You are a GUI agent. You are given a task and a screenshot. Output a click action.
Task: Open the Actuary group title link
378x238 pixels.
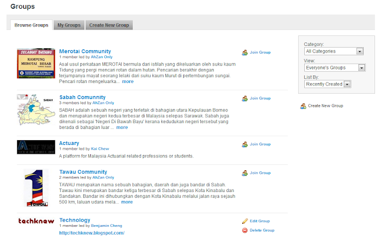pyautogui.click(x=69, y=143)
